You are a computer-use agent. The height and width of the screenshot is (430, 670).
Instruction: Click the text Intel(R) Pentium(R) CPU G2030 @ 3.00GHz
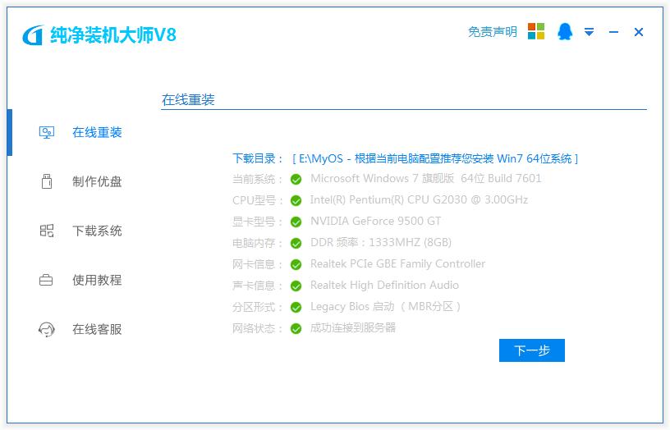(420, 200)
